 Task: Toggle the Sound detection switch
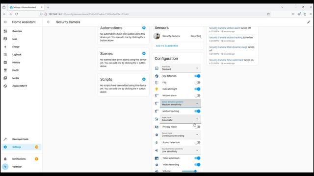[197, 142]
